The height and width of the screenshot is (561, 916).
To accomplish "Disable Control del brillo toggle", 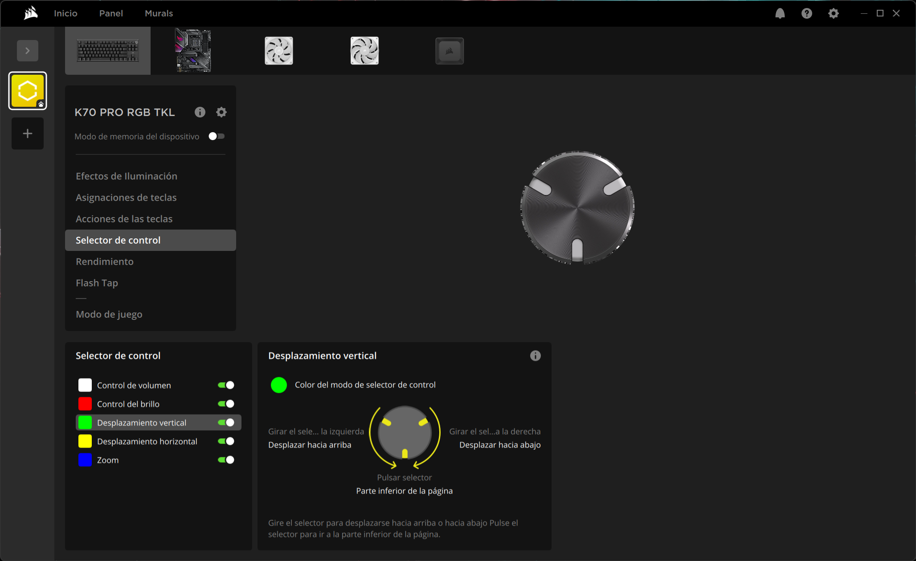I will tap(226, 404).
